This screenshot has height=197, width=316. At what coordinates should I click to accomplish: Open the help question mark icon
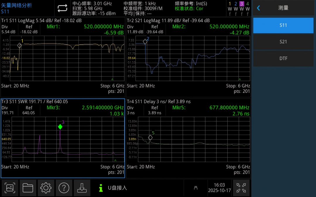[x=64, y=188]
